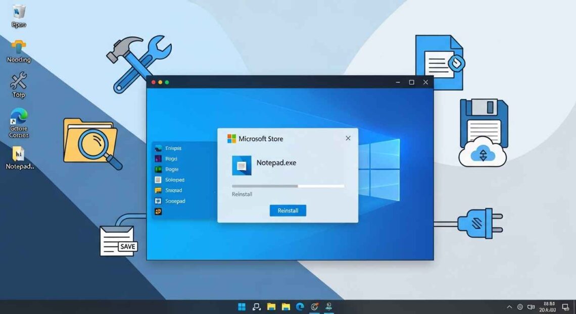
Task: Open the Windows Start menu
Action: (x=242, y=307)
